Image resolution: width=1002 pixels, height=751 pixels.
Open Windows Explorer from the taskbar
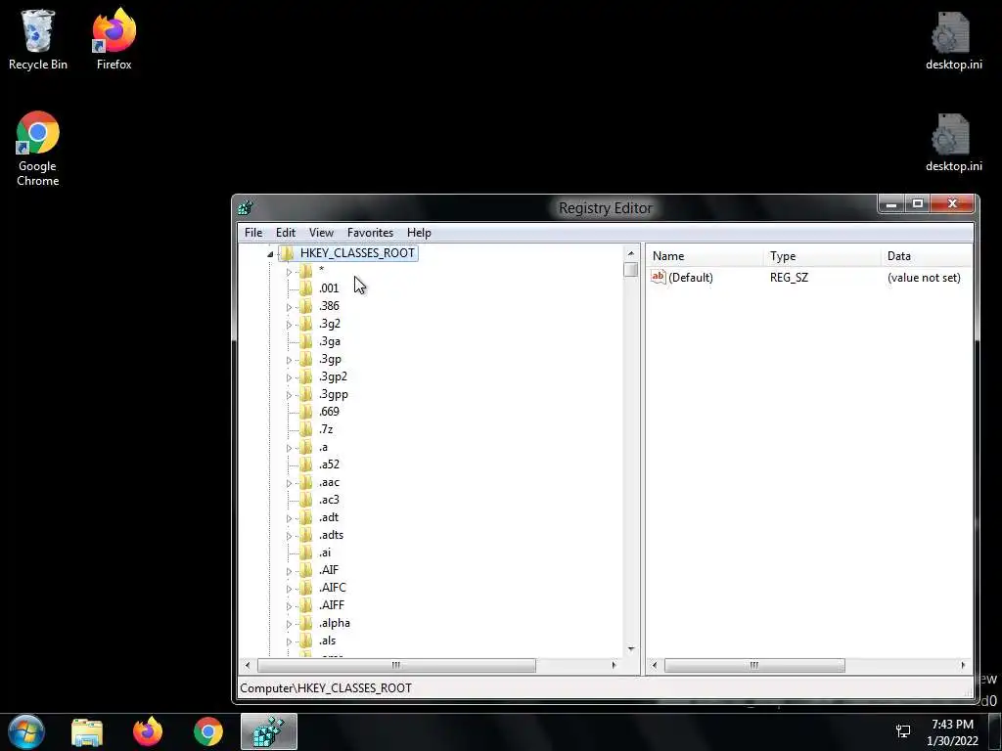pyautogui.click(x=87, y=731)
